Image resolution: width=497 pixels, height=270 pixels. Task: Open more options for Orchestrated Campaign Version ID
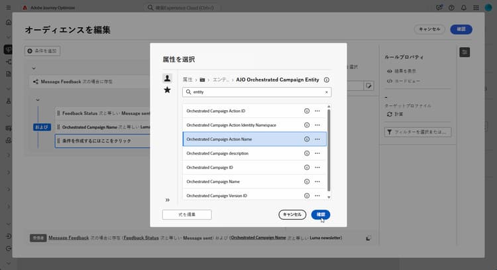pos(317,196)
